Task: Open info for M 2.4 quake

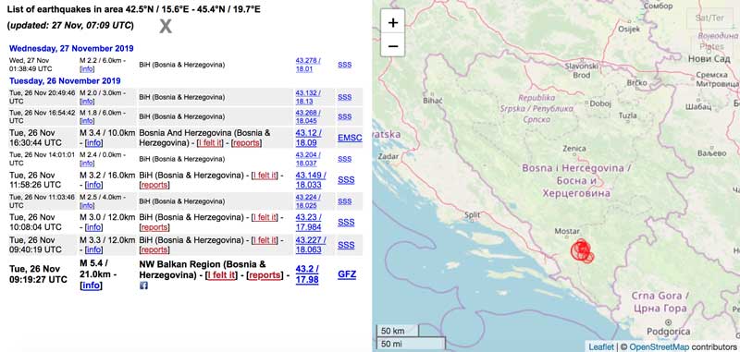Action: [x=87, y=163]
